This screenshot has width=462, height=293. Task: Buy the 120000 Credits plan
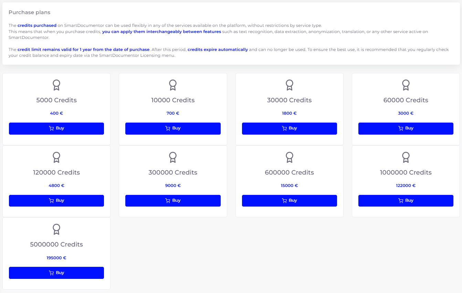pyautogui.click(x=56, y=201)
